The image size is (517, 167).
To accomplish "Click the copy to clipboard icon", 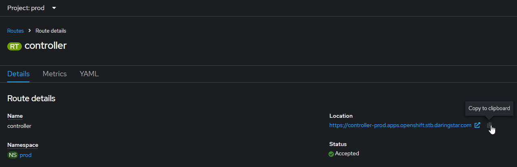I will tap(490, 125).
